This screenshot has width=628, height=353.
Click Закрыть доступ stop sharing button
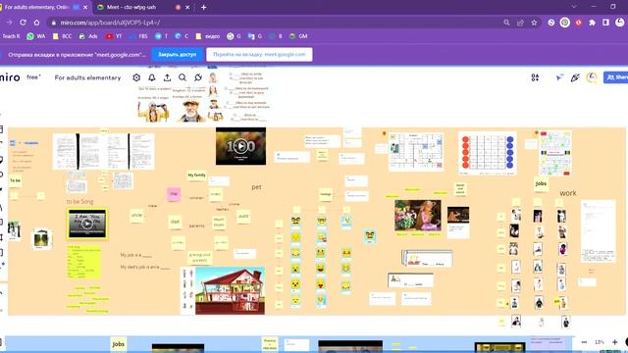[x=177, y=55]
